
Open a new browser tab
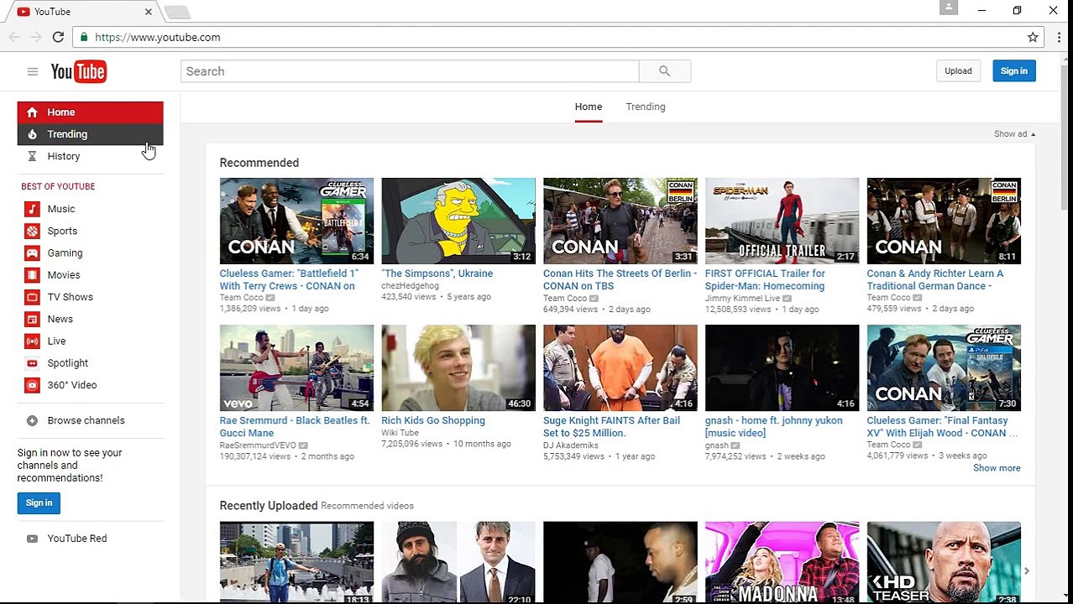click(177, 12)
